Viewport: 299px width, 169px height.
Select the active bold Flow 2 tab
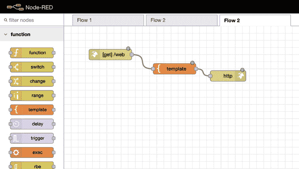click(255, 20)
